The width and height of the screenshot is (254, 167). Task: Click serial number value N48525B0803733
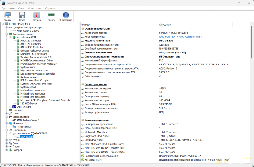coord(169,49)
